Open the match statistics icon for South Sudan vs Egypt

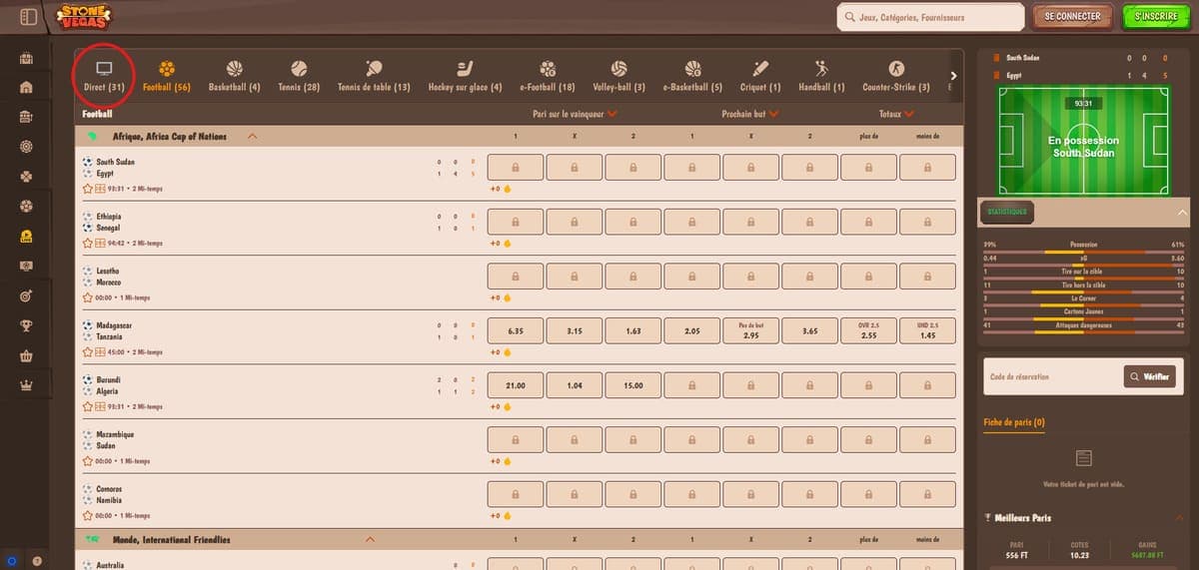99,187
